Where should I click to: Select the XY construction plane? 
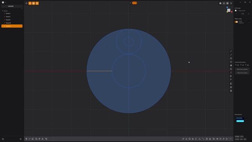click(237, 65)
